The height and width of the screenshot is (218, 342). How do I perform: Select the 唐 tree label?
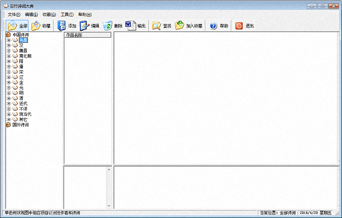coord(21,66)
